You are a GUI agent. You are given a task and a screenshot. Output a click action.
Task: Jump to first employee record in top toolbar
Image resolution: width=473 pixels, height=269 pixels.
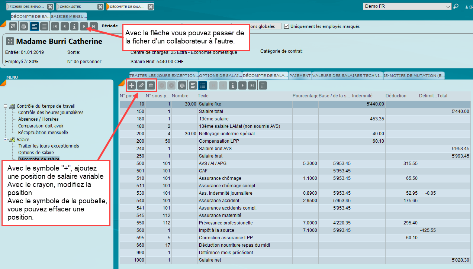tap(55, 26)
